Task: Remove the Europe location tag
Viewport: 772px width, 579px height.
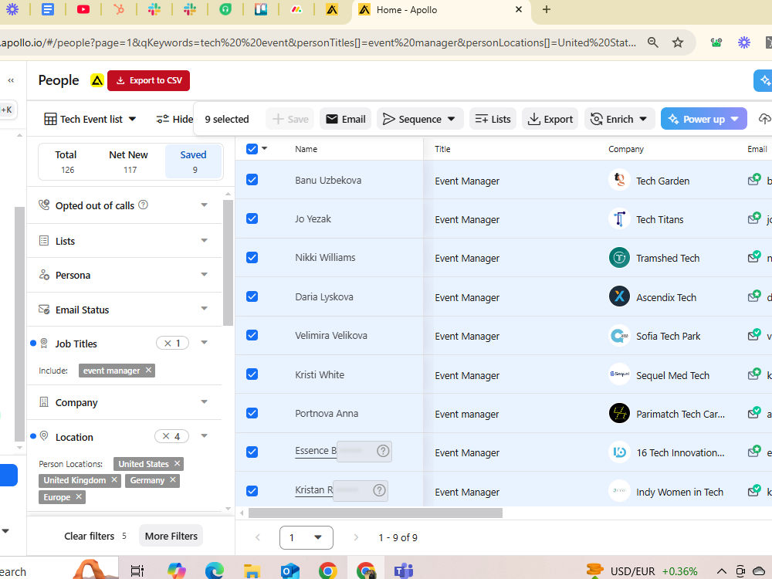Action: [x=78, y=496]
